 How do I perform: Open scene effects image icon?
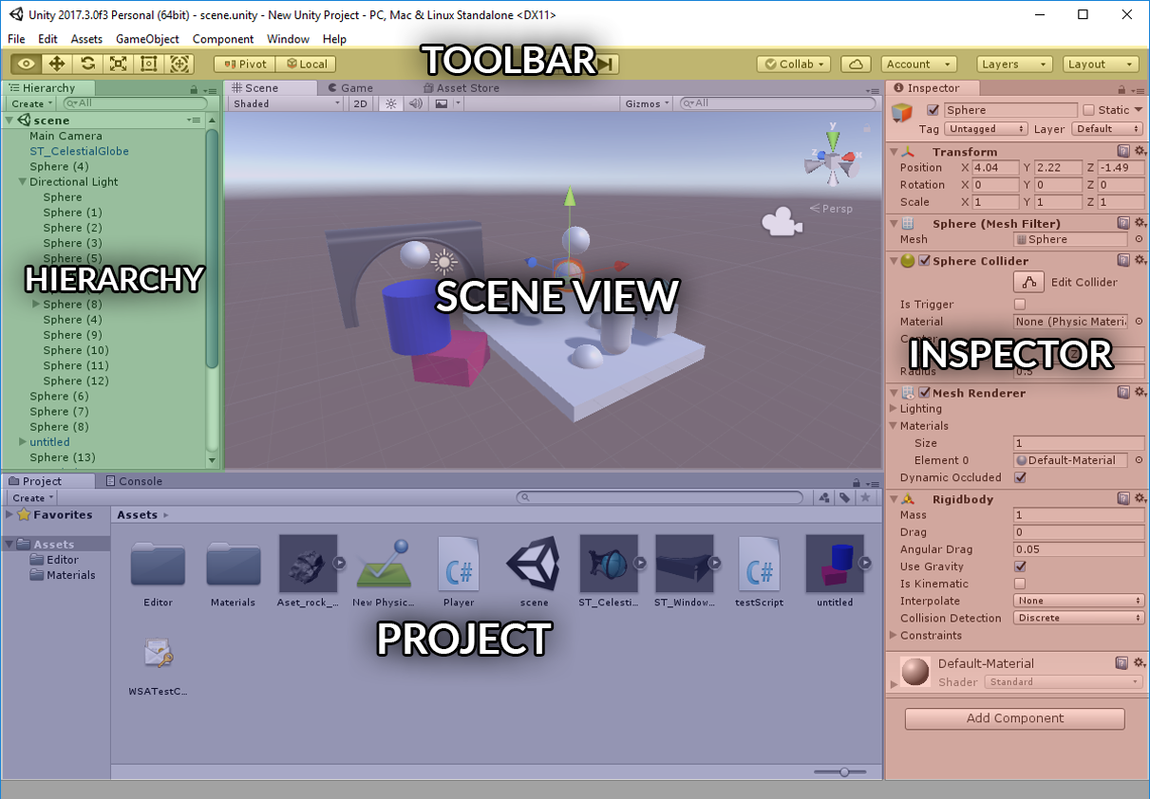pyautogui.click(x=442, y=103)
